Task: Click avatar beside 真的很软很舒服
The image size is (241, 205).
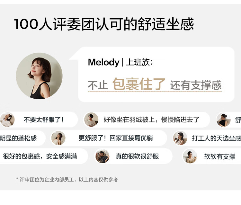Action: click(103, 156)
